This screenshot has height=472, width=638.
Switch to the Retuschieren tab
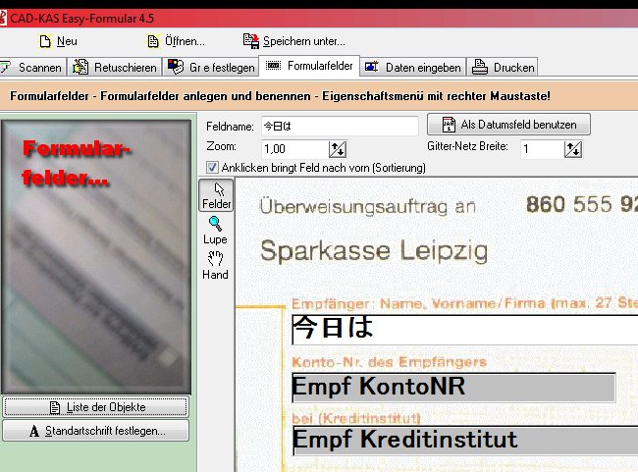[116, 68]
